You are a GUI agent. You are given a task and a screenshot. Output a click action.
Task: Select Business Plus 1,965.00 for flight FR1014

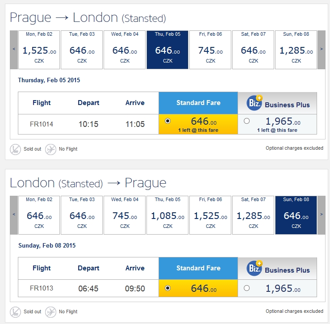pos(246,121)
